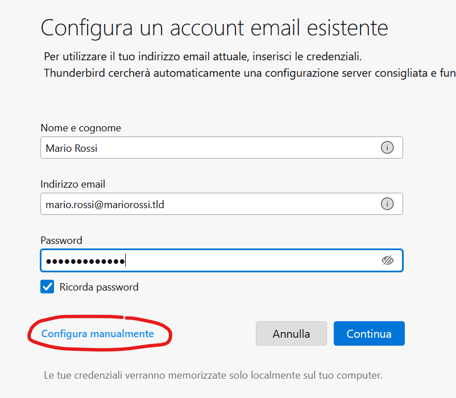
Task: Click the info icon in Indirizzo email field
Action: pos(387,204)
